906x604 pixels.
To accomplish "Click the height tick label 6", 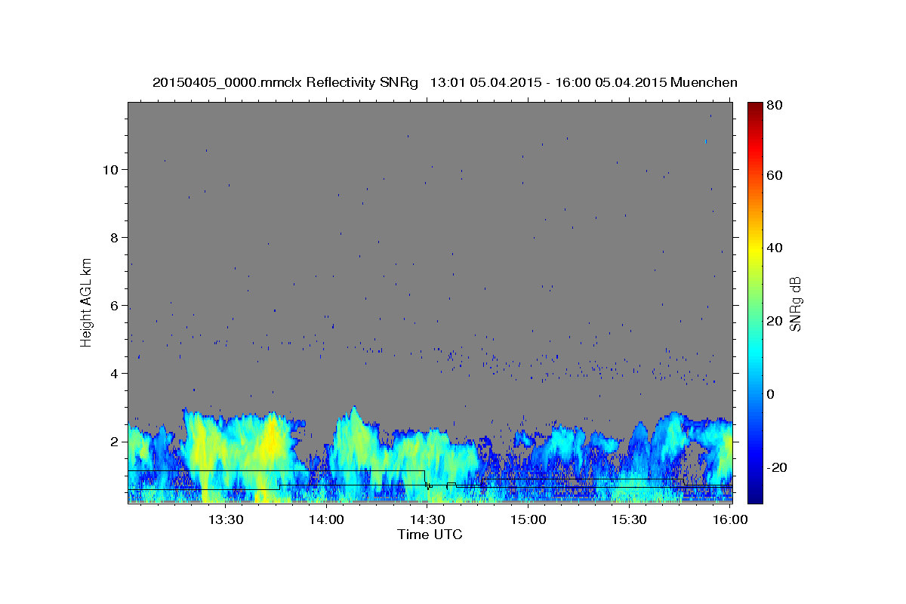I will 115,305.
